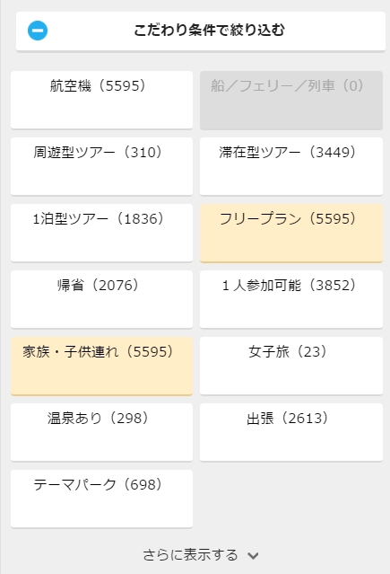Enable the テーマパーク (698) filter
This screenshot has width=390, height=574.
(x=101, y=499)
